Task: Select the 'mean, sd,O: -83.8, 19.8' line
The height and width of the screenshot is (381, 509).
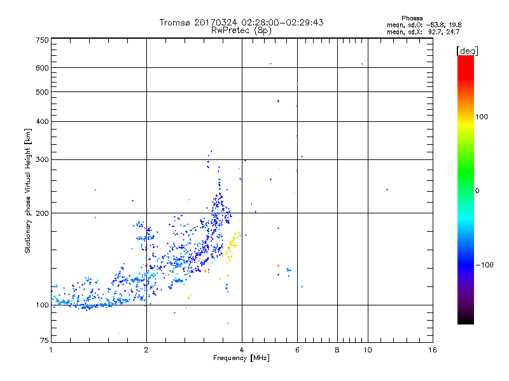Action: 424,25
